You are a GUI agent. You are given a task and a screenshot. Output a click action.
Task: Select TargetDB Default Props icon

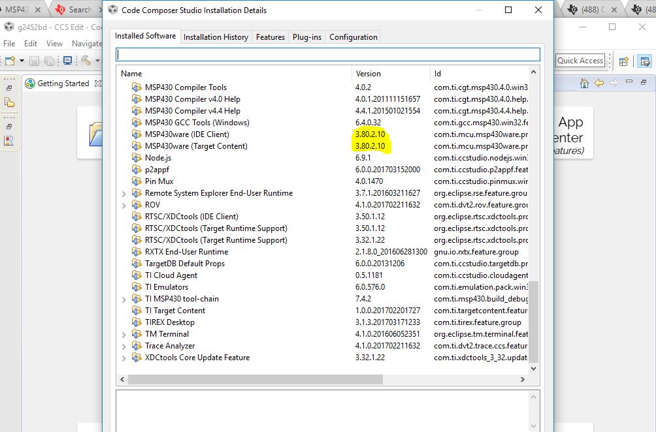click(137, 263)
